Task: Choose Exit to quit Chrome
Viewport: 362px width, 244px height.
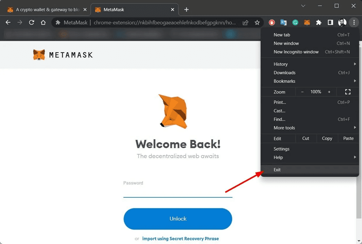Action: click(x=310, y=170)
